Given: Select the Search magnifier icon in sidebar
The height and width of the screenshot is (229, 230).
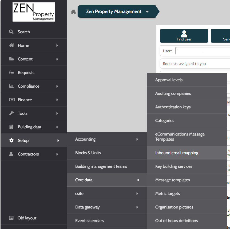Looking at the screenshot, I should (11, 32).
